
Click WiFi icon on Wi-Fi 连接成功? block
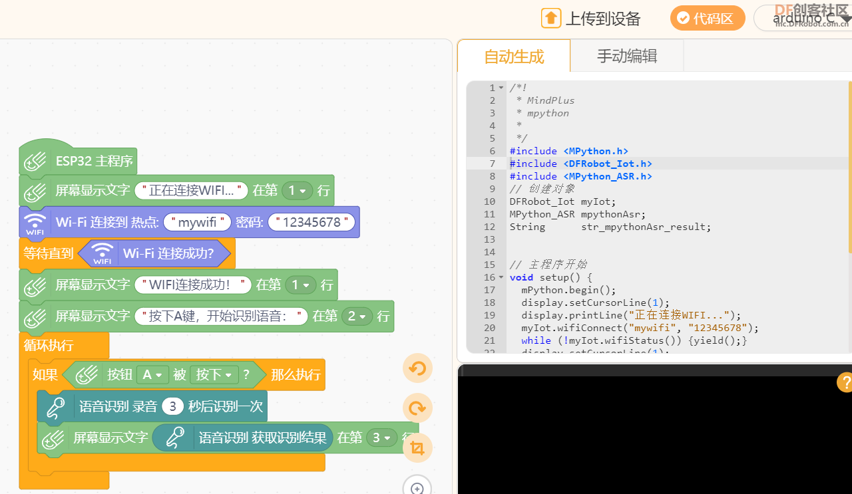(102, 253)
